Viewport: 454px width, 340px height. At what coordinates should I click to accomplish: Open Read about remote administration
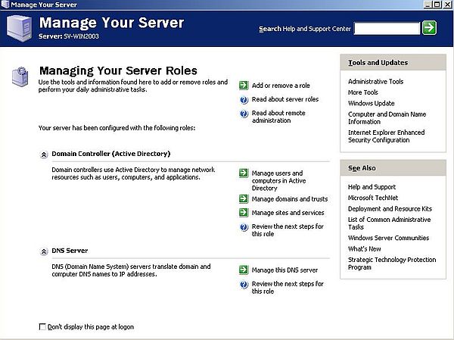278,117
